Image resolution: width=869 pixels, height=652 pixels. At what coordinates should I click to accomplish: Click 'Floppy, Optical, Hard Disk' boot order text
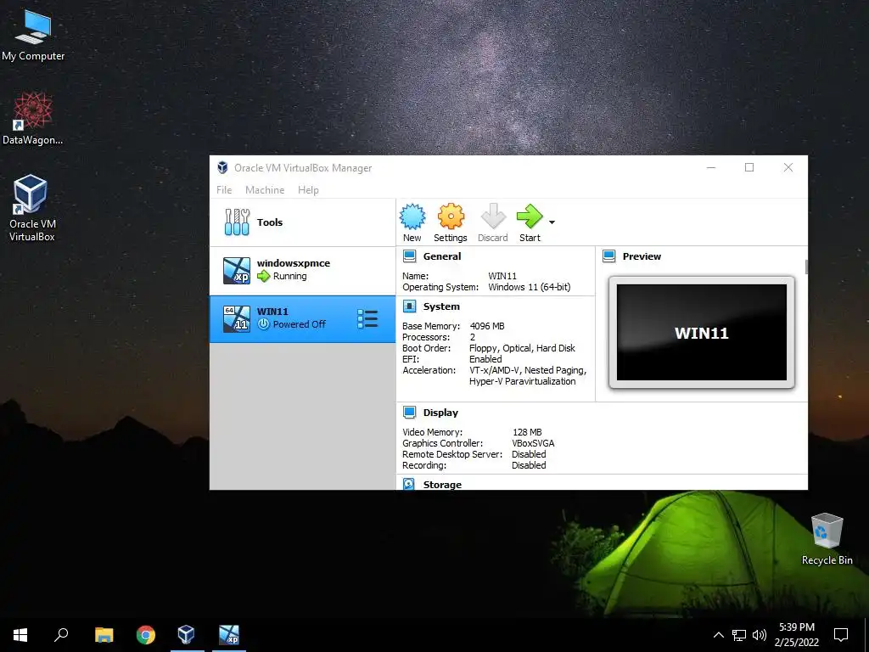tap(522, 348)
